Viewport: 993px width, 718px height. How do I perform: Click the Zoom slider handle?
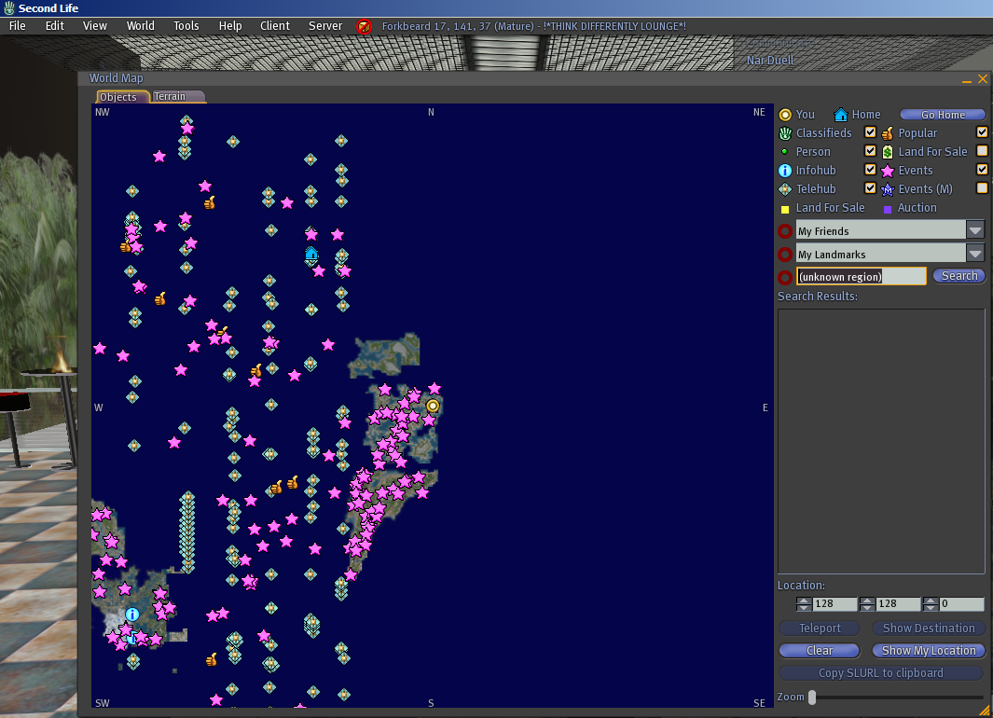(x=812, y=697)
